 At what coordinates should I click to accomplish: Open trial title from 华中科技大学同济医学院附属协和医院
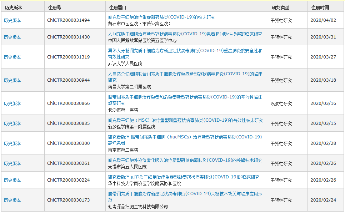[x=184, y=177]
